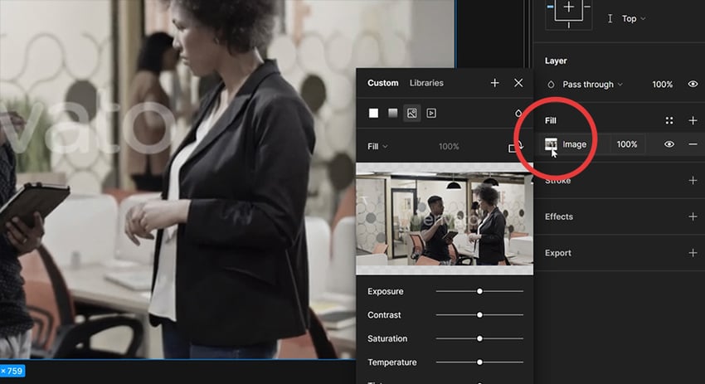Add a new style with plus in Custom panel
Image resolution: width=705 pixels, height=384 pixels.
494,83
